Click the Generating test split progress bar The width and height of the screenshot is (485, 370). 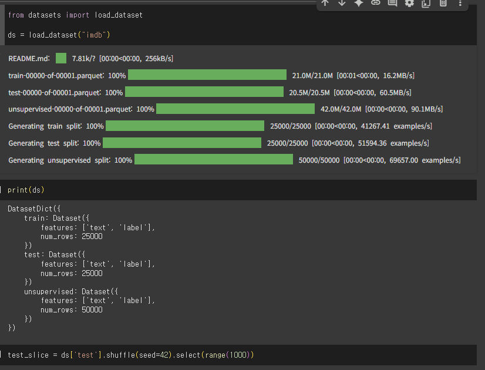[x=182, y=143]
